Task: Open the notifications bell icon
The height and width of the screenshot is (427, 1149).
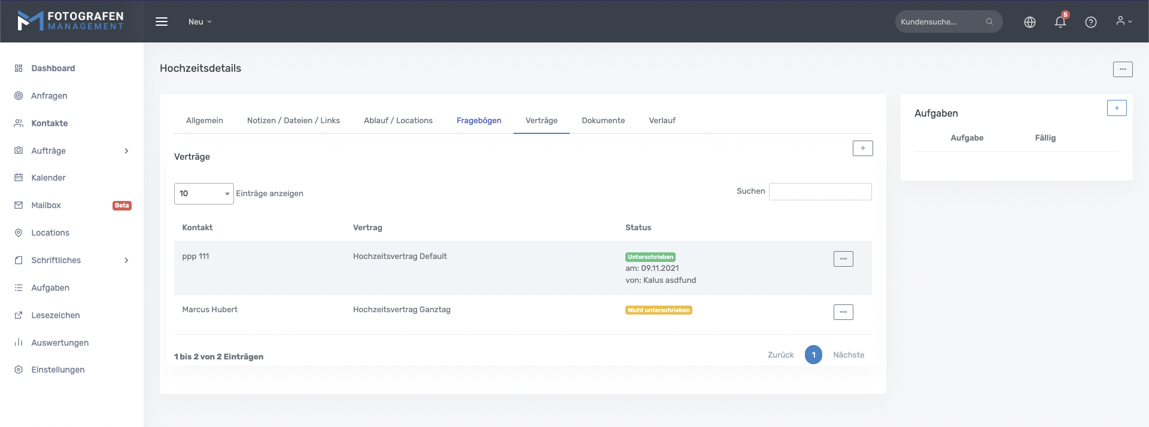Action: (1060, 22)
